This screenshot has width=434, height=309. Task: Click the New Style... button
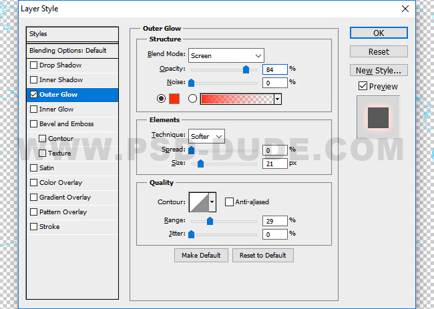coord(379,70)
